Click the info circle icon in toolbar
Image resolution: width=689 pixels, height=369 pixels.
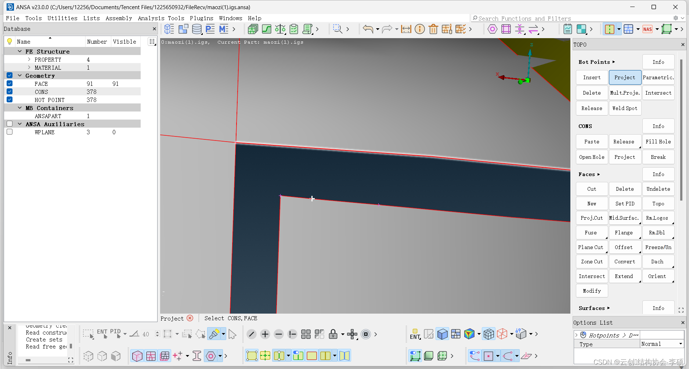419,29
